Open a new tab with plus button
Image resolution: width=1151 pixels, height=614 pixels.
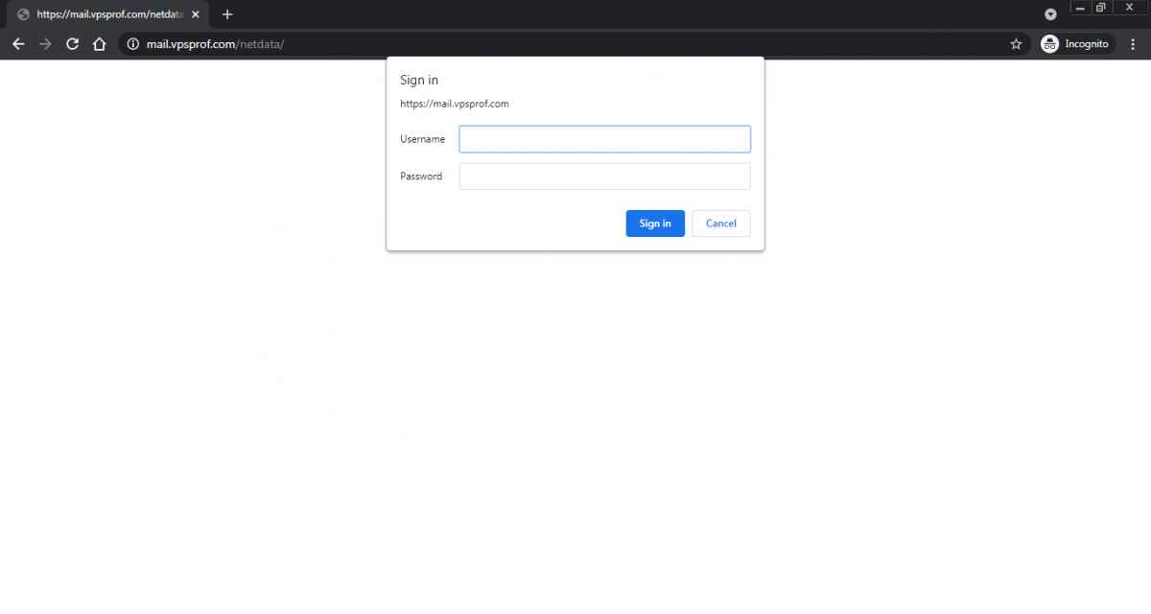pos(227,14)
